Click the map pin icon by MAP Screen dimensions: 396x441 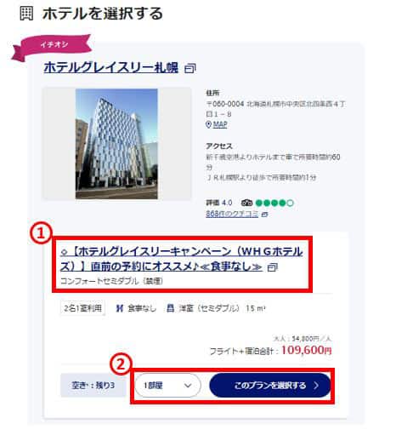[x=208, y=124]
